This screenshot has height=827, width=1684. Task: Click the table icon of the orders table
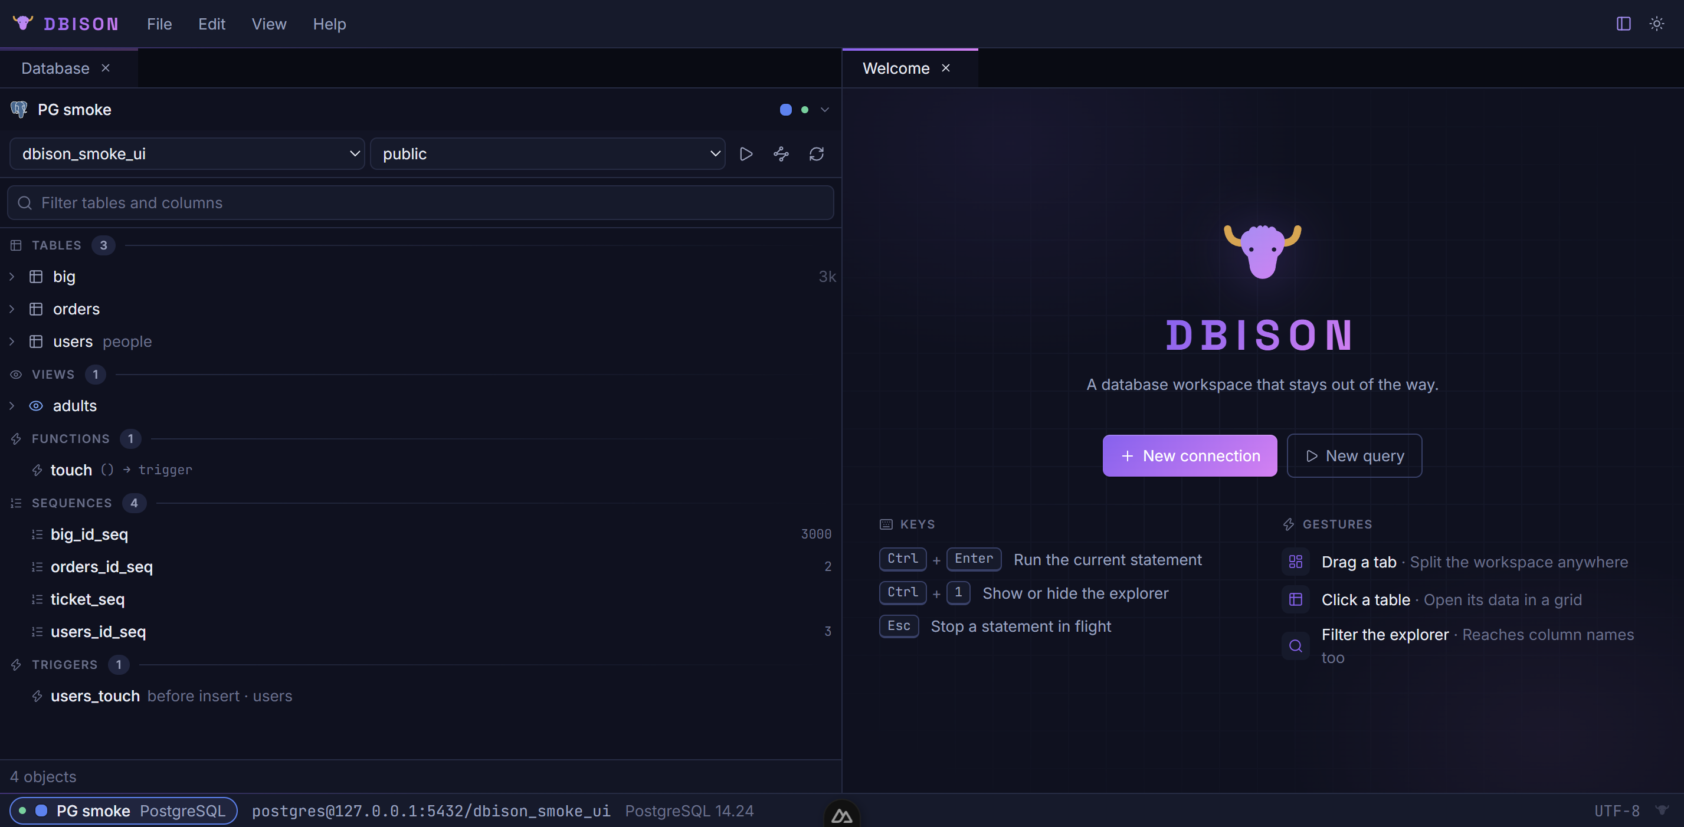36,309
